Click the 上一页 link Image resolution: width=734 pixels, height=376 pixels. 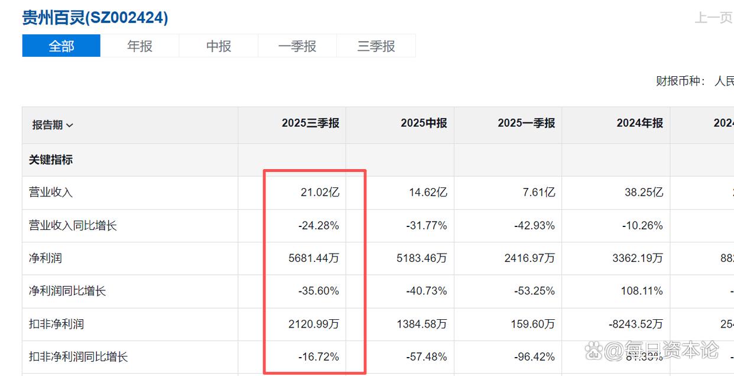713,18
